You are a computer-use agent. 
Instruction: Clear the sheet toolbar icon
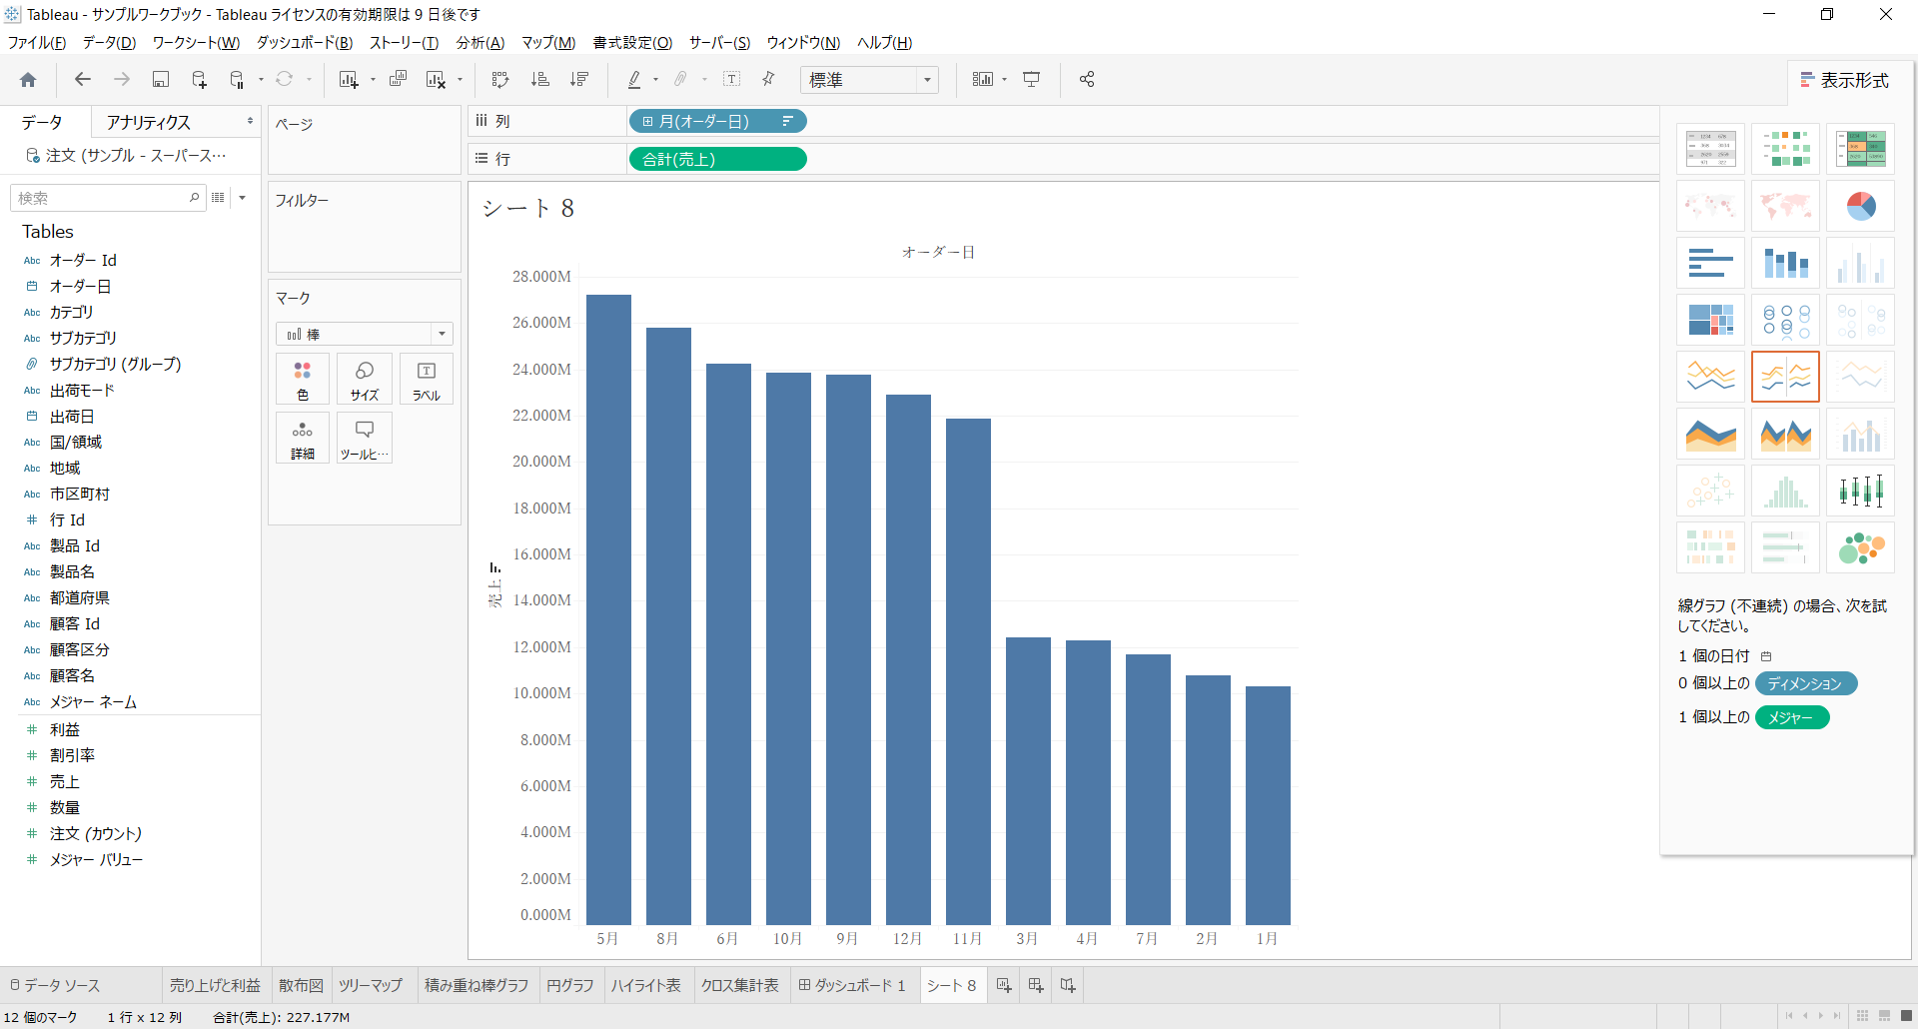436,80
